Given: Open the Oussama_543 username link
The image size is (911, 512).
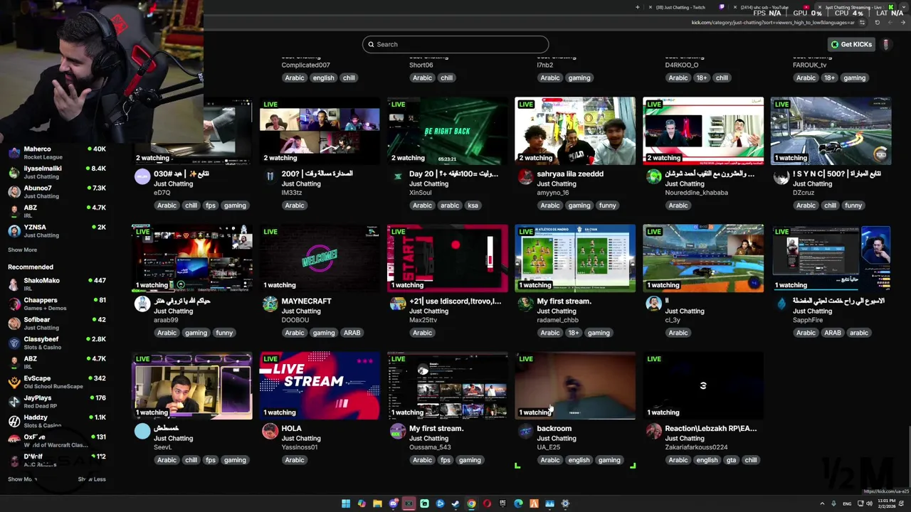Looking at the screenshot, I should [x=428, y=447].
